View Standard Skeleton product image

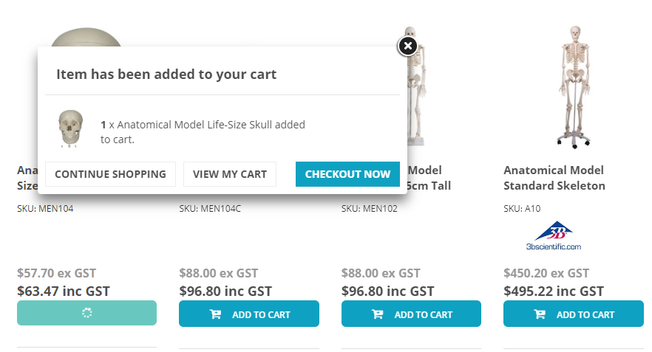point(574,87)
